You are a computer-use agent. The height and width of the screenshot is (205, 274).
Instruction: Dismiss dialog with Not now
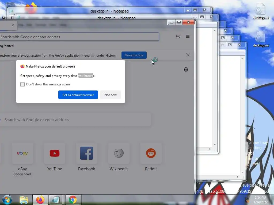coord(111,95)
